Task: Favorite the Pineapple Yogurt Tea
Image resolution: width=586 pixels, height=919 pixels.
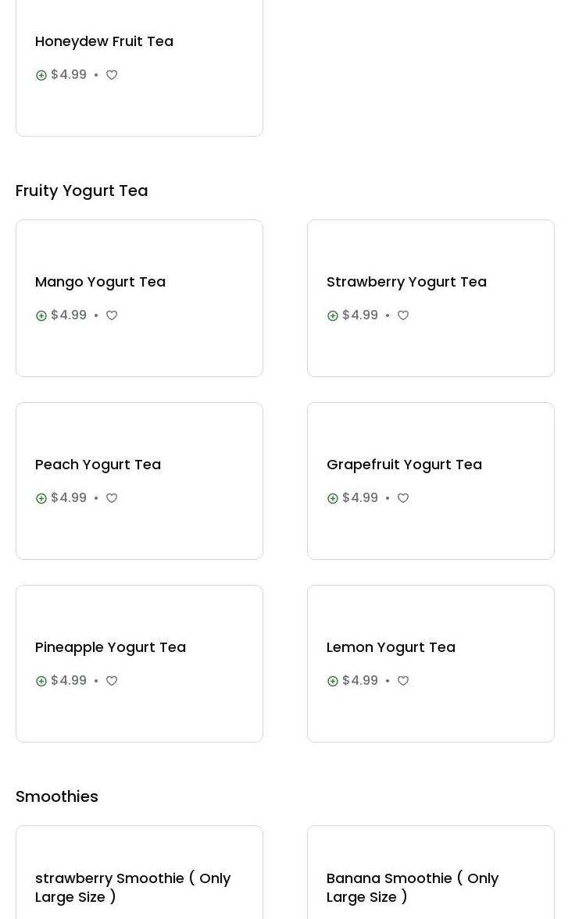Action: tap(112, 682)
